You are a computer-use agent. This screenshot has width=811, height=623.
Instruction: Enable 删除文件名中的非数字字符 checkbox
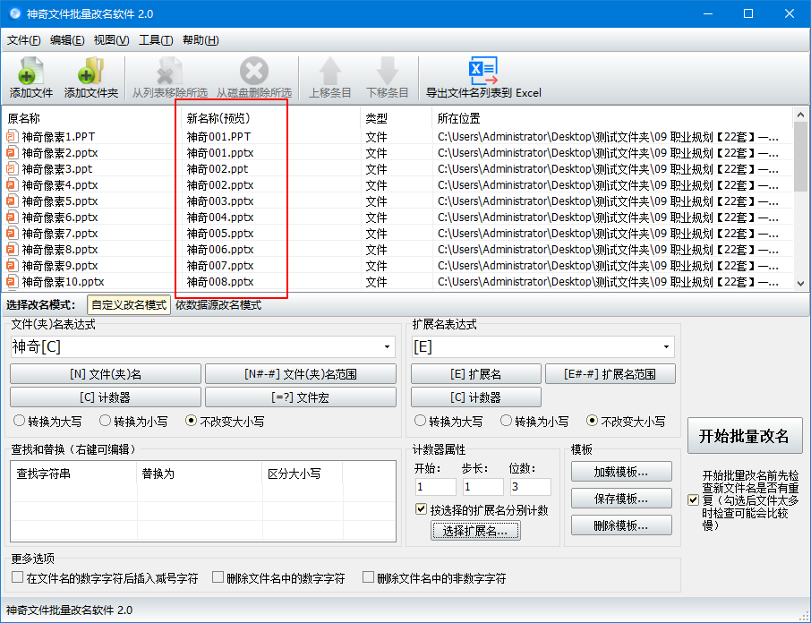point(368,577)
